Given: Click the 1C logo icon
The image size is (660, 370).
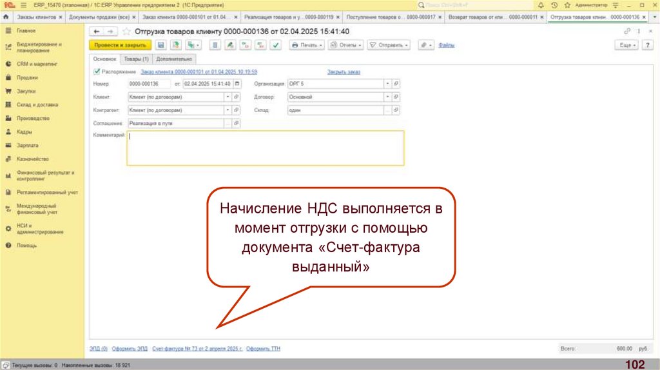Looking at the screenshot, I should tap(9, 5).
